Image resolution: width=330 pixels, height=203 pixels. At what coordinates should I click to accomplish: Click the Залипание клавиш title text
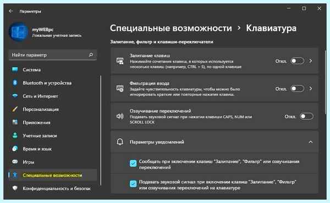150,55
